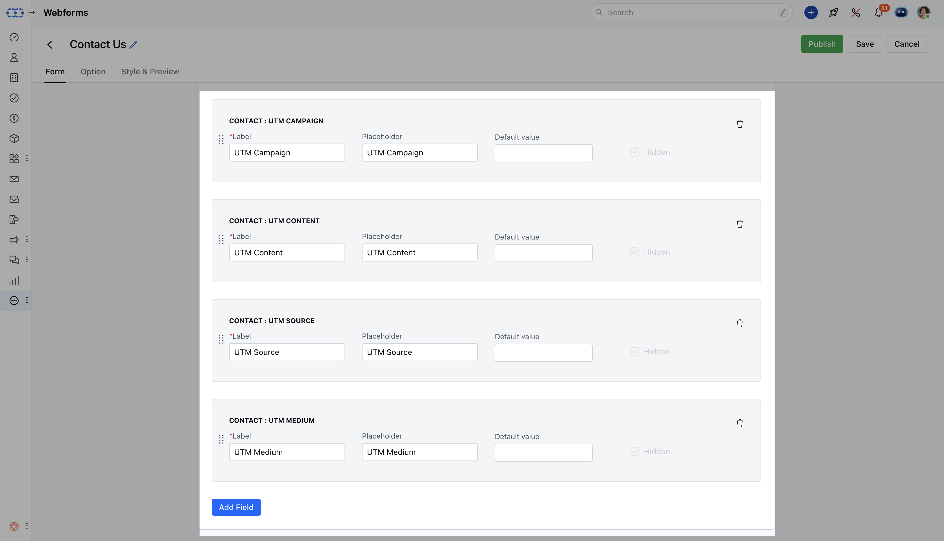Open the Tasks checkmark icon in sidebar
The image size is (944, 541).
[x=14, y=98]
